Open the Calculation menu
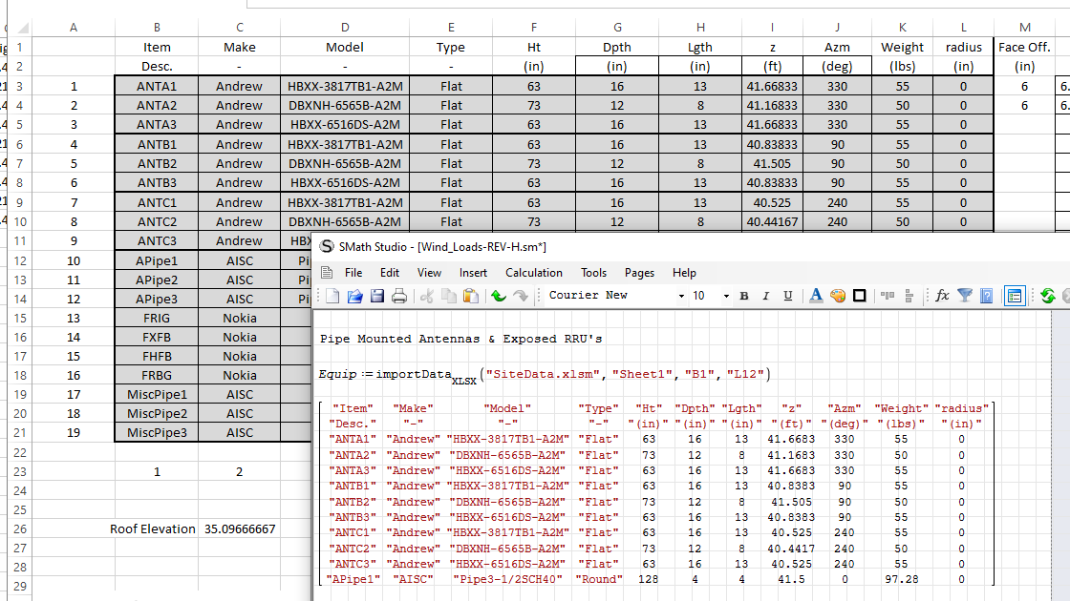The width and height of the screenshot is (1070, 601). point(533,273)
